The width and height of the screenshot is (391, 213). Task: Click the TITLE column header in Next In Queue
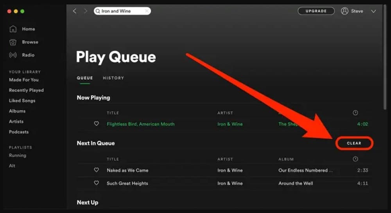113,159
